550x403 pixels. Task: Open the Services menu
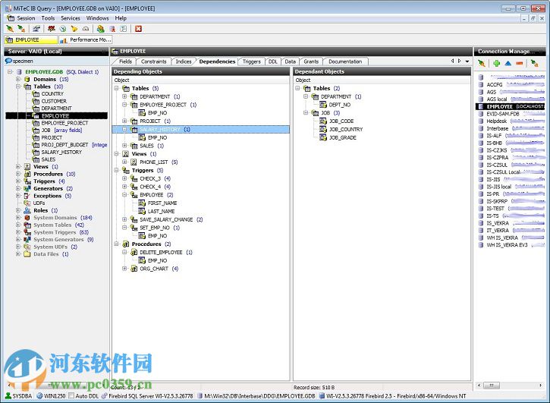coord(70,18)
